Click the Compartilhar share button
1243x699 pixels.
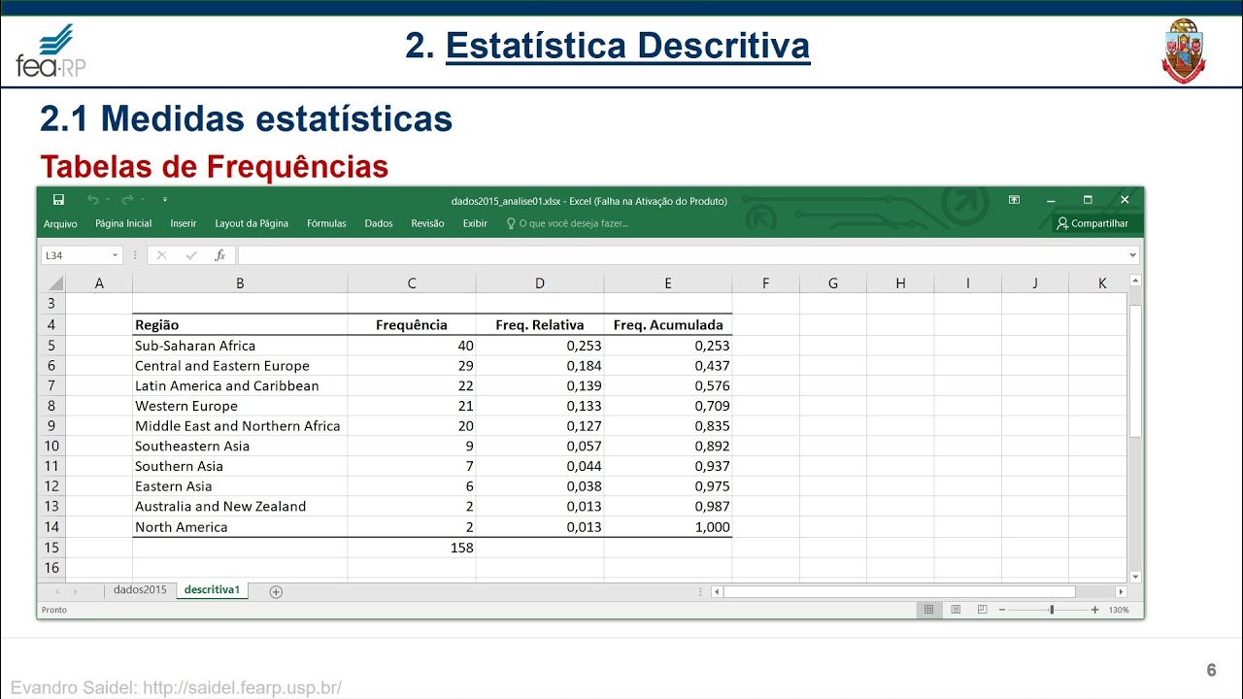click(x=1092, y=223)
